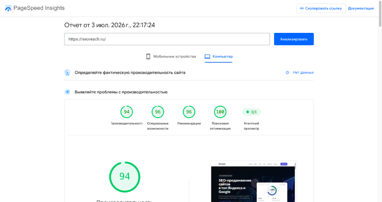
Task: Click the lab-data icon beside Выявляйте проблемы
Action: (67, 92)
